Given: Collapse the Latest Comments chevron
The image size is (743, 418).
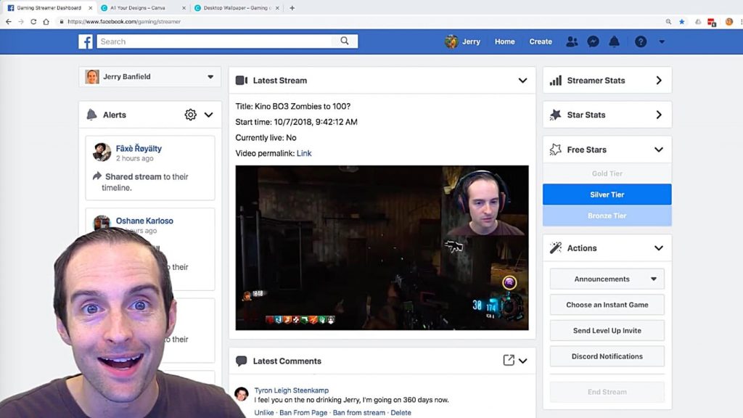Looking at the screenshot, I should (x=522, y=361).
